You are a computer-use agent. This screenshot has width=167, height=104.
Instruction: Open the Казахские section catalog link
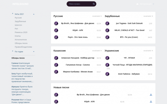[x=97, y=51]
